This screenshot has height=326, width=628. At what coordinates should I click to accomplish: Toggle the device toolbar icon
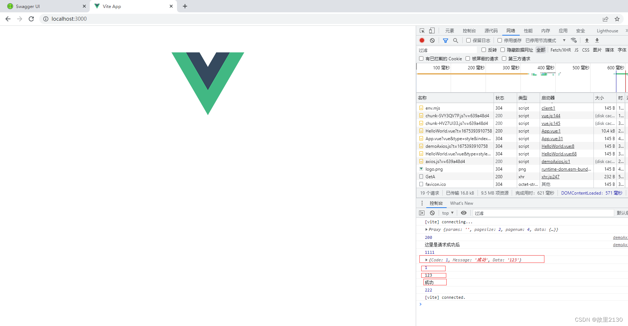tap(432, 31)
